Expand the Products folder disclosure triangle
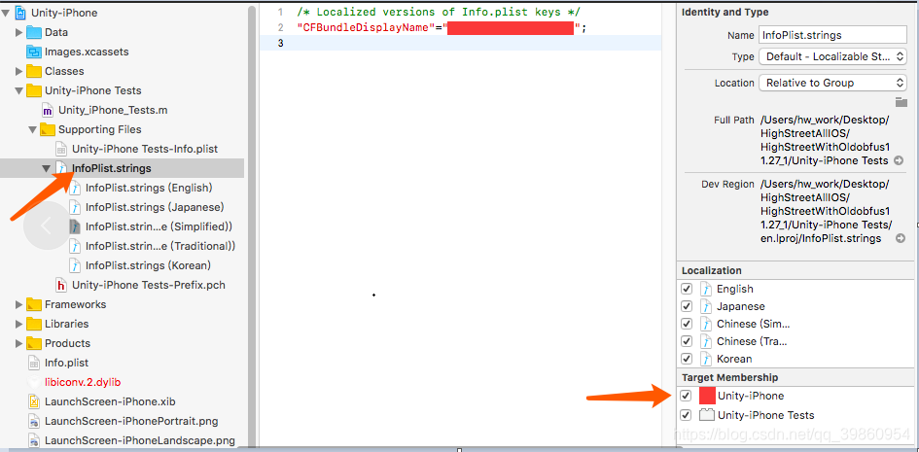 tap(19, 343)
